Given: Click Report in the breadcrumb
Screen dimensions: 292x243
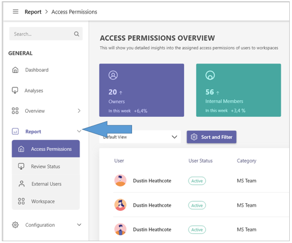Looking at the screenshot, I should 33,12.
